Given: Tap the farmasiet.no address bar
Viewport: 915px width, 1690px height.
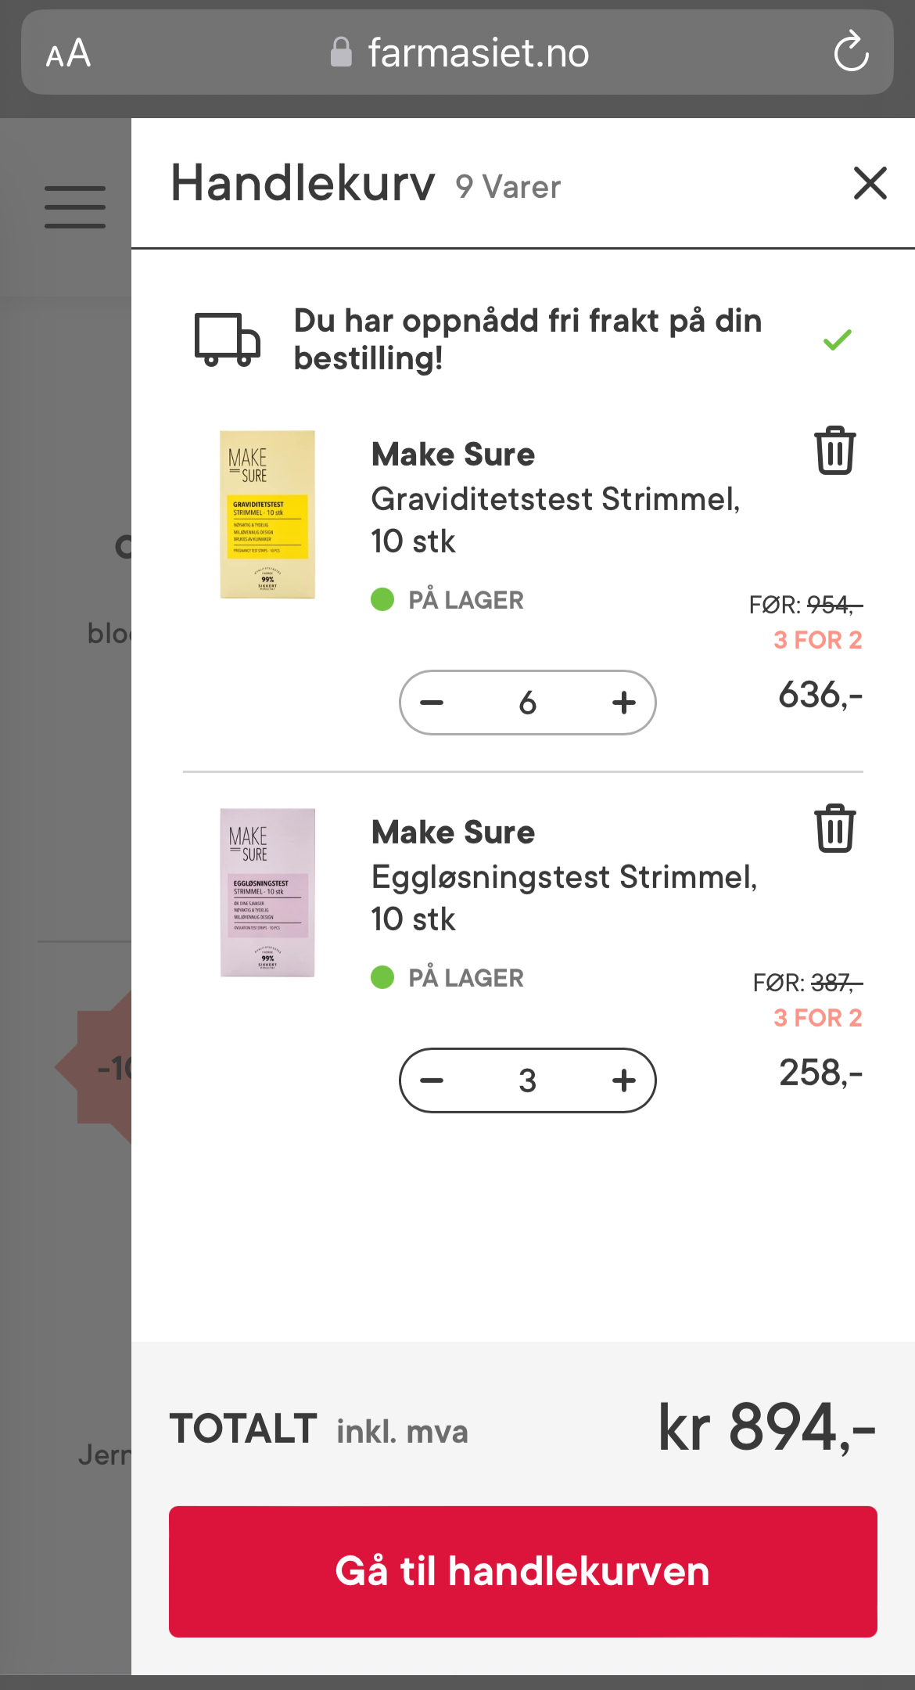Looking at the screenshot, I should [477, 53].
